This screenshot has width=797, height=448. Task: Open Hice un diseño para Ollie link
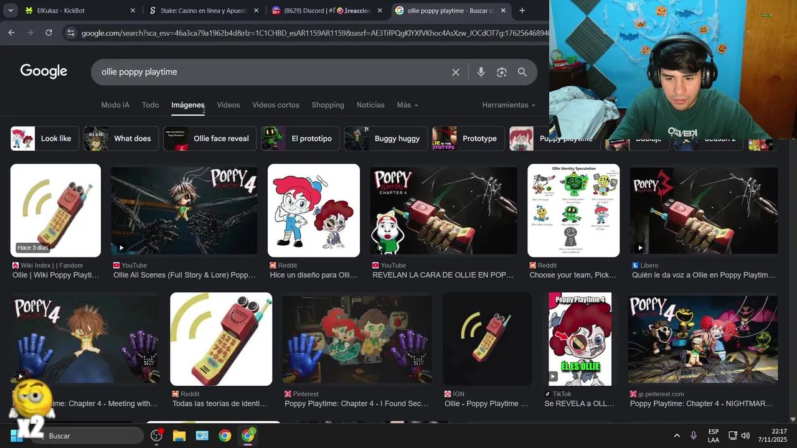313,275
